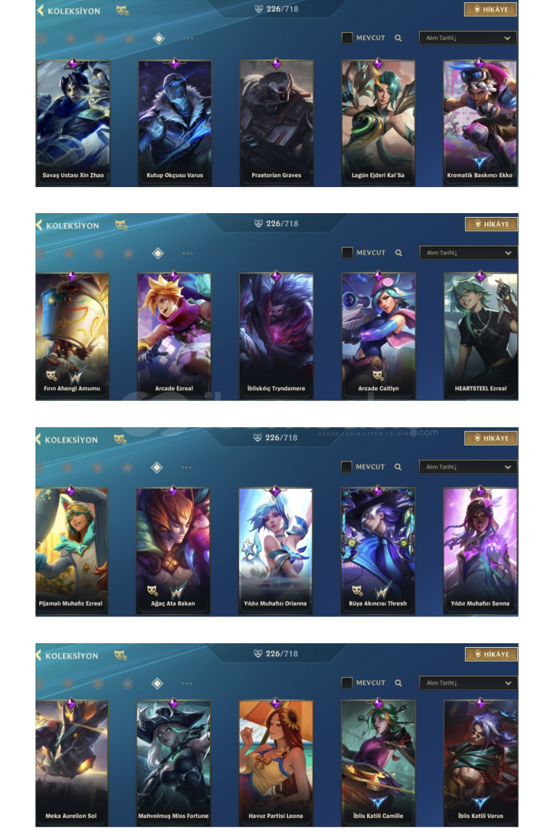Select diamond rarity filter in top panel
The height and width of the screenshot is (828, 554).
tap(159, 38)
